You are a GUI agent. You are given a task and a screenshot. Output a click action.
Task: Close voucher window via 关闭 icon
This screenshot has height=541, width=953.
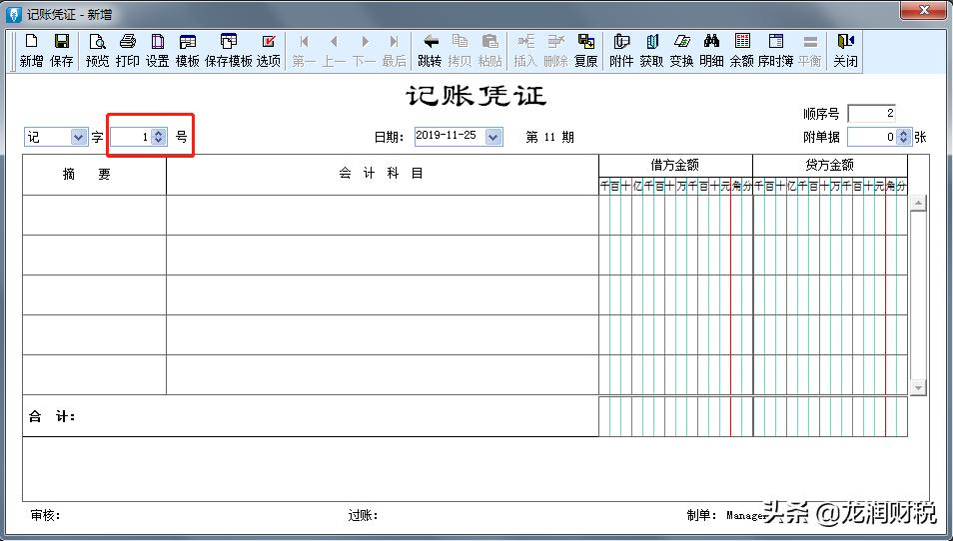coord(845,50)
